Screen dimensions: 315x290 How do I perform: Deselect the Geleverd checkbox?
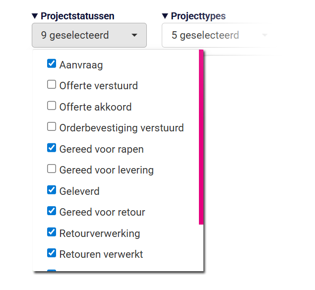click(52, 190)
